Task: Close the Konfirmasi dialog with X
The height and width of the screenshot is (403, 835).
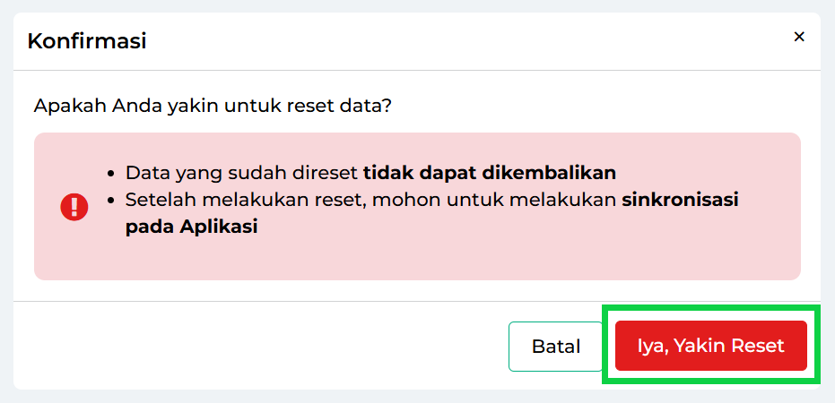Action: pos(799,37)
